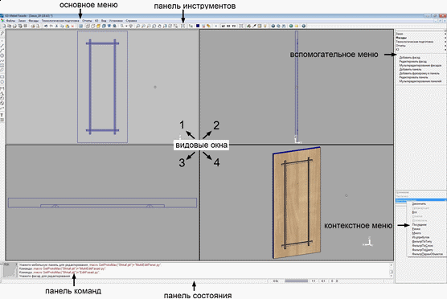Click Добавить фасад in side menu
This screenshot has height=299, width=447.
tap(409, 58)
